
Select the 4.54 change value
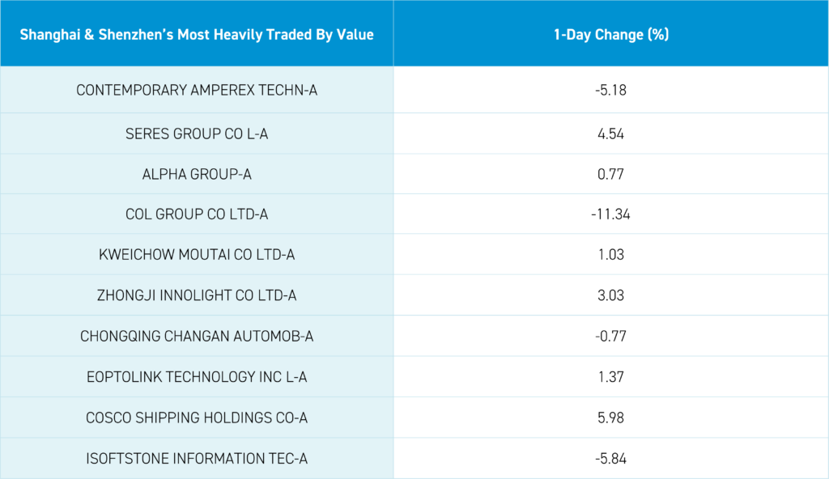tap(610, 134)
